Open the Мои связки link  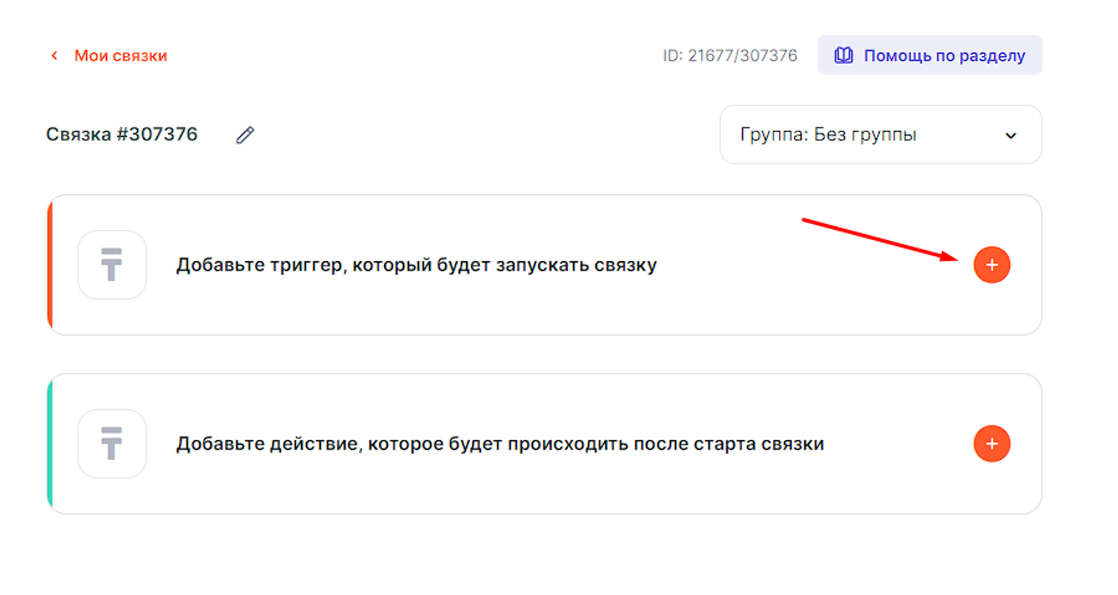120,56
